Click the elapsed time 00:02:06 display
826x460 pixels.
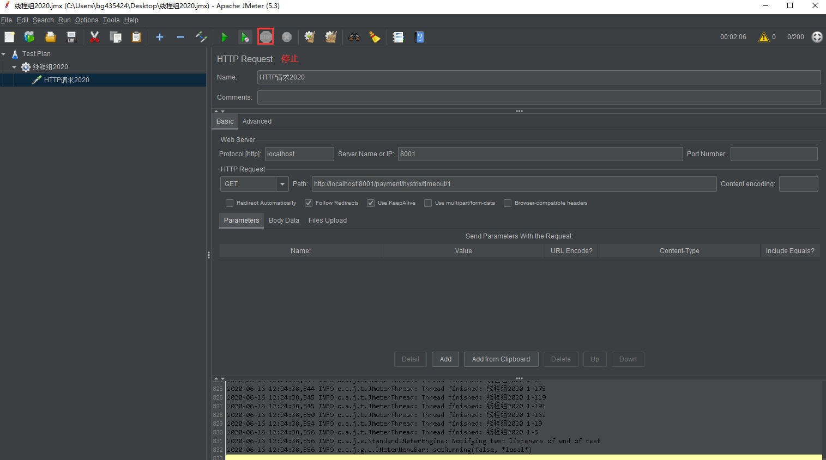(x=733, y=37)
